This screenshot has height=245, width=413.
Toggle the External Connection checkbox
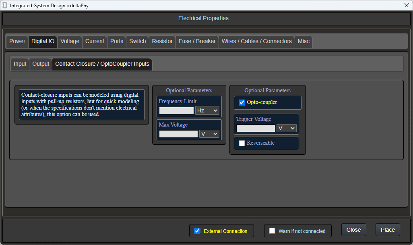[197, 231]
